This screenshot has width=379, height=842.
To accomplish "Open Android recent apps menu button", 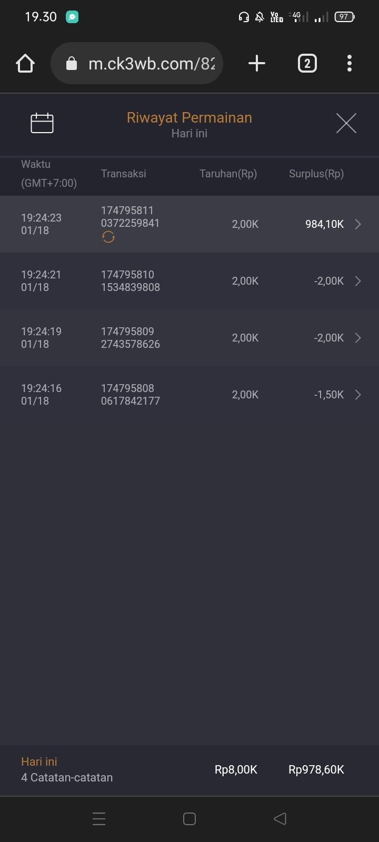I will [99, 819].
